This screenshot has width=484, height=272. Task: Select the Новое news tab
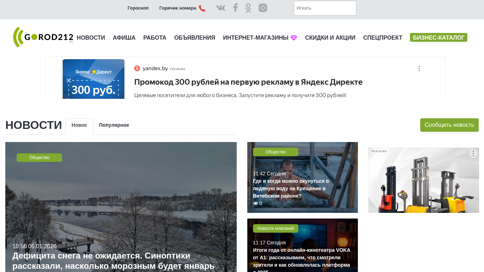(x=79, y=125)
